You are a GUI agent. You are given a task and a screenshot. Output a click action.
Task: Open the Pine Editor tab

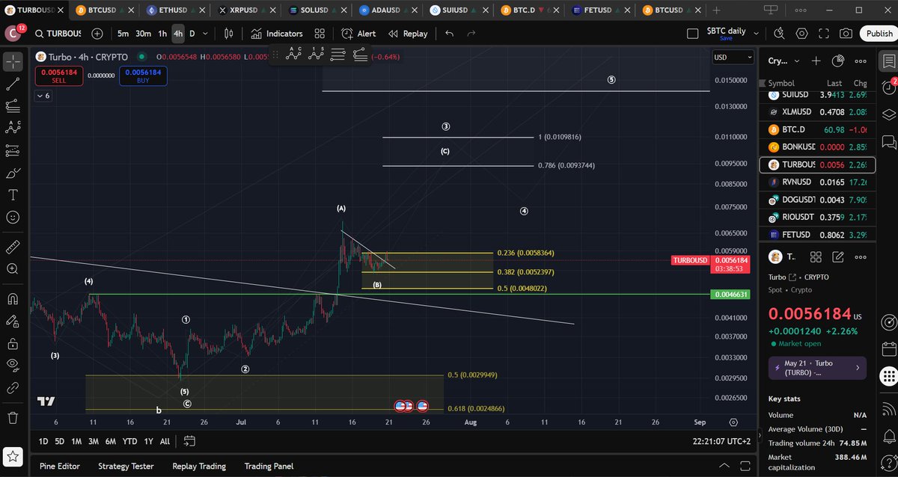60,467
